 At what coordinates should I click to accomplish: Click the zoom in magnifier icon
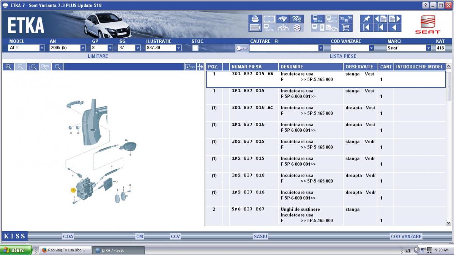click(x=8, y=67)
